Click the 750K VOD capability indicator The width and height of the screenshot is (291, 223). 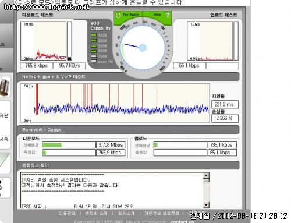94,56
